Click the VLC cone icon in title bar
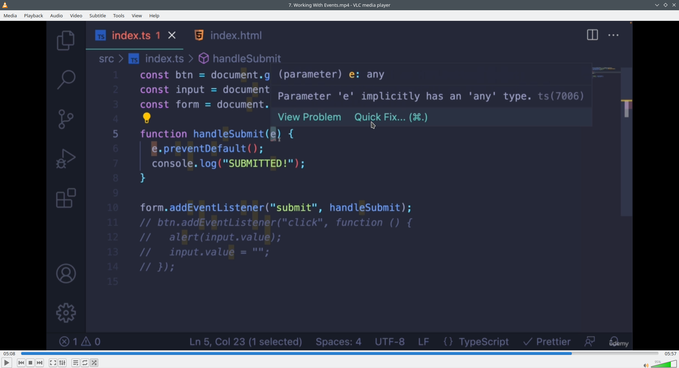This screenshot has width=679, height=368. click(5, 5)
